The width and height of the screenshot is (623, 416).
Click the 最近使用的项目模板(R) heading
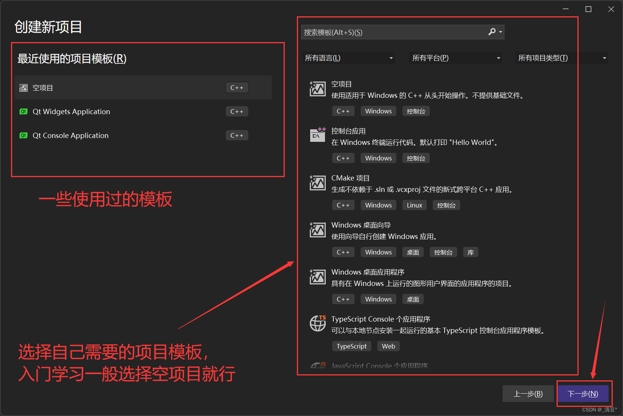72,58
